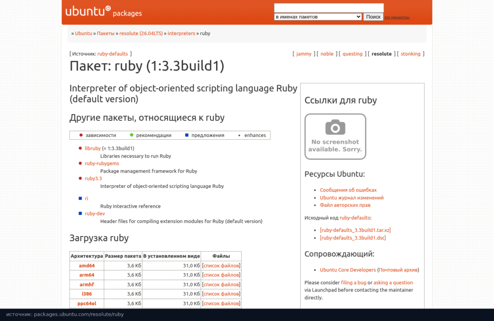Viewport: 494px width, 321px height.
Task: Click the 'Package management framework for Ruby' text
Action: point(149,171)
